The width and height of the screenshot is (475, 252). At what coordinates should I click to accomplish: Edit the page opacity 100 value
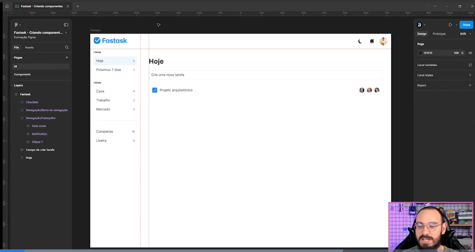point(456,53)
